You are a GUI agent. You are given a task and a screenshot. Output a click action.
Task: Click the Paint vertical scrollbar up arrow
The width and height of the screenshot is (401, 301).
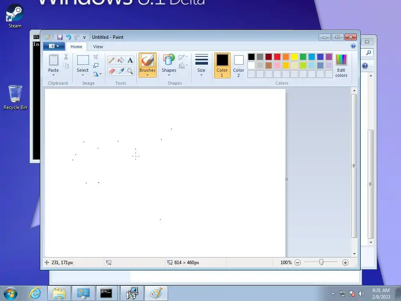pyautogui.click(x=354, y=91)
